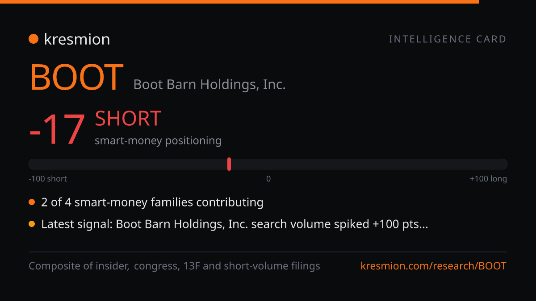Screen dimensions: 536x301
Task: Click the -100 short scale label
Action: [x=48, y=179]
